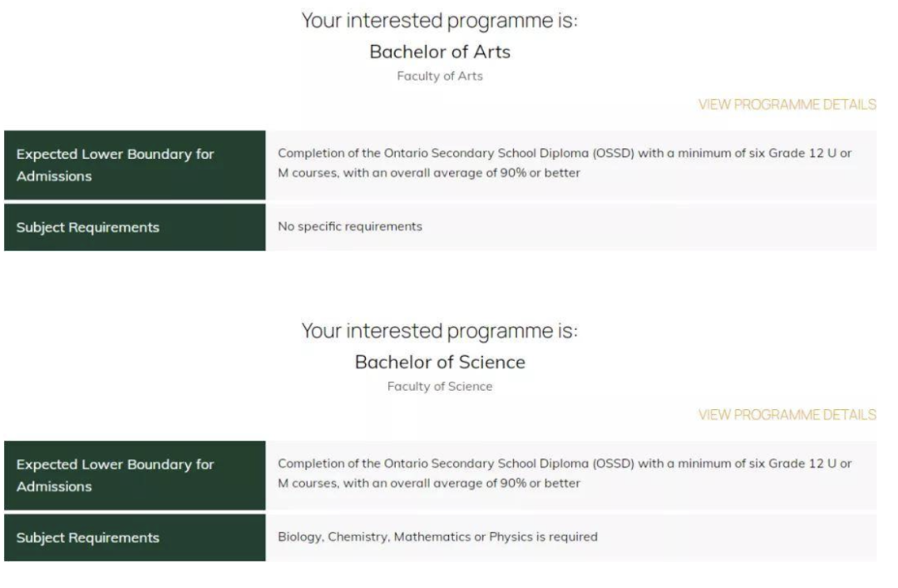Open View Programme Details for Bachelor of Science
898x588 pixels.
[x=787, y=414]
